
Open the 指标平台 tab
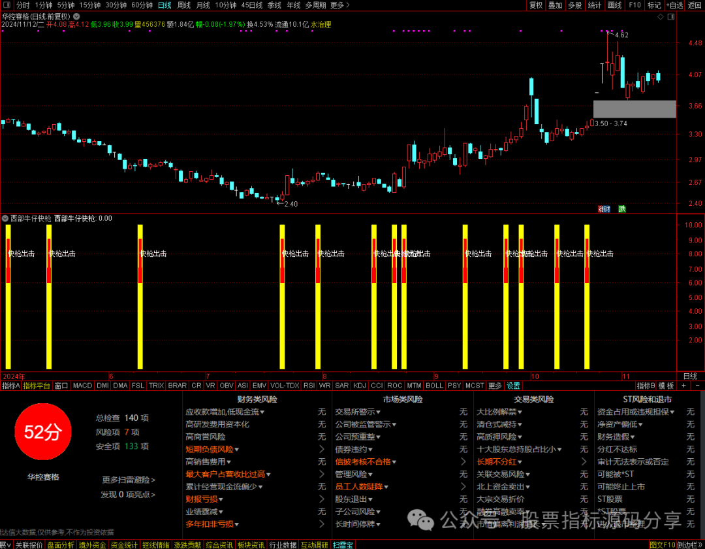(x=37, y=386)
